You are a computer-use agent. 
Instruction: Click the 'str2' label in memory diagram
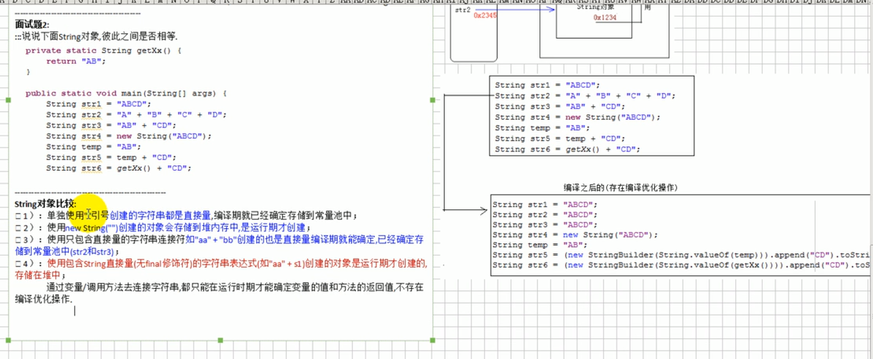462,10
